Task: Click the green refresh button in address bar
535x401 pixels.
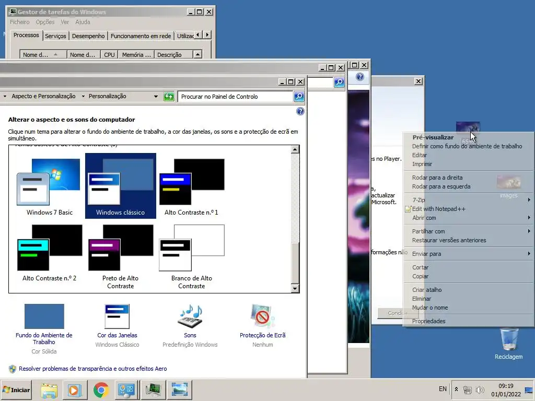Action: click(169, 97)
